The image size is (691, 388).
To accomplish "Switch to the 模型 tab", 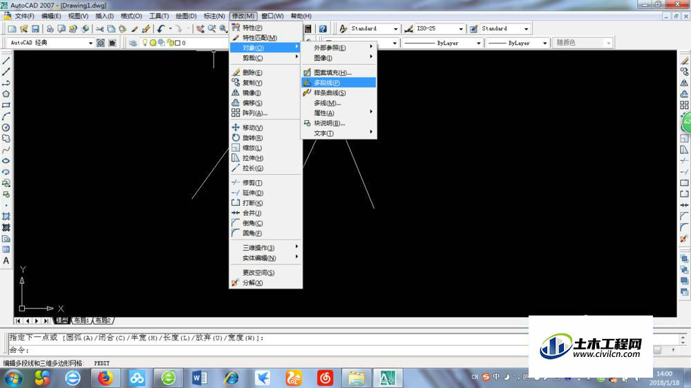I will pyautogui.click(x=61, y=320).
